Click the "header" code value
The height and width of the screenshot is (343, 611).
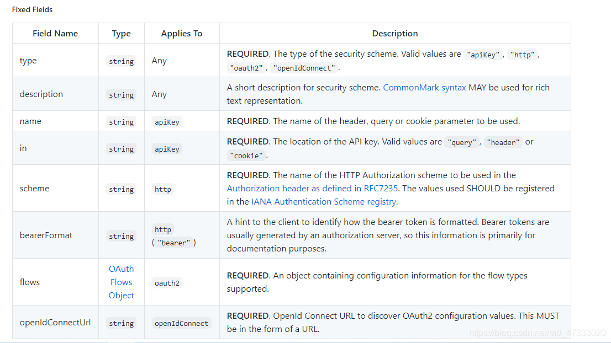point(503,142)
